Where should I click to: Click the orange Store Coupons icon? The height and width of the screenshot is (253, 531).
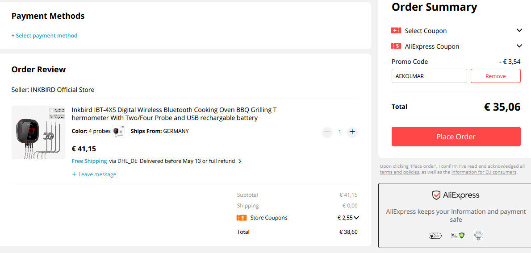click(242, 218)
